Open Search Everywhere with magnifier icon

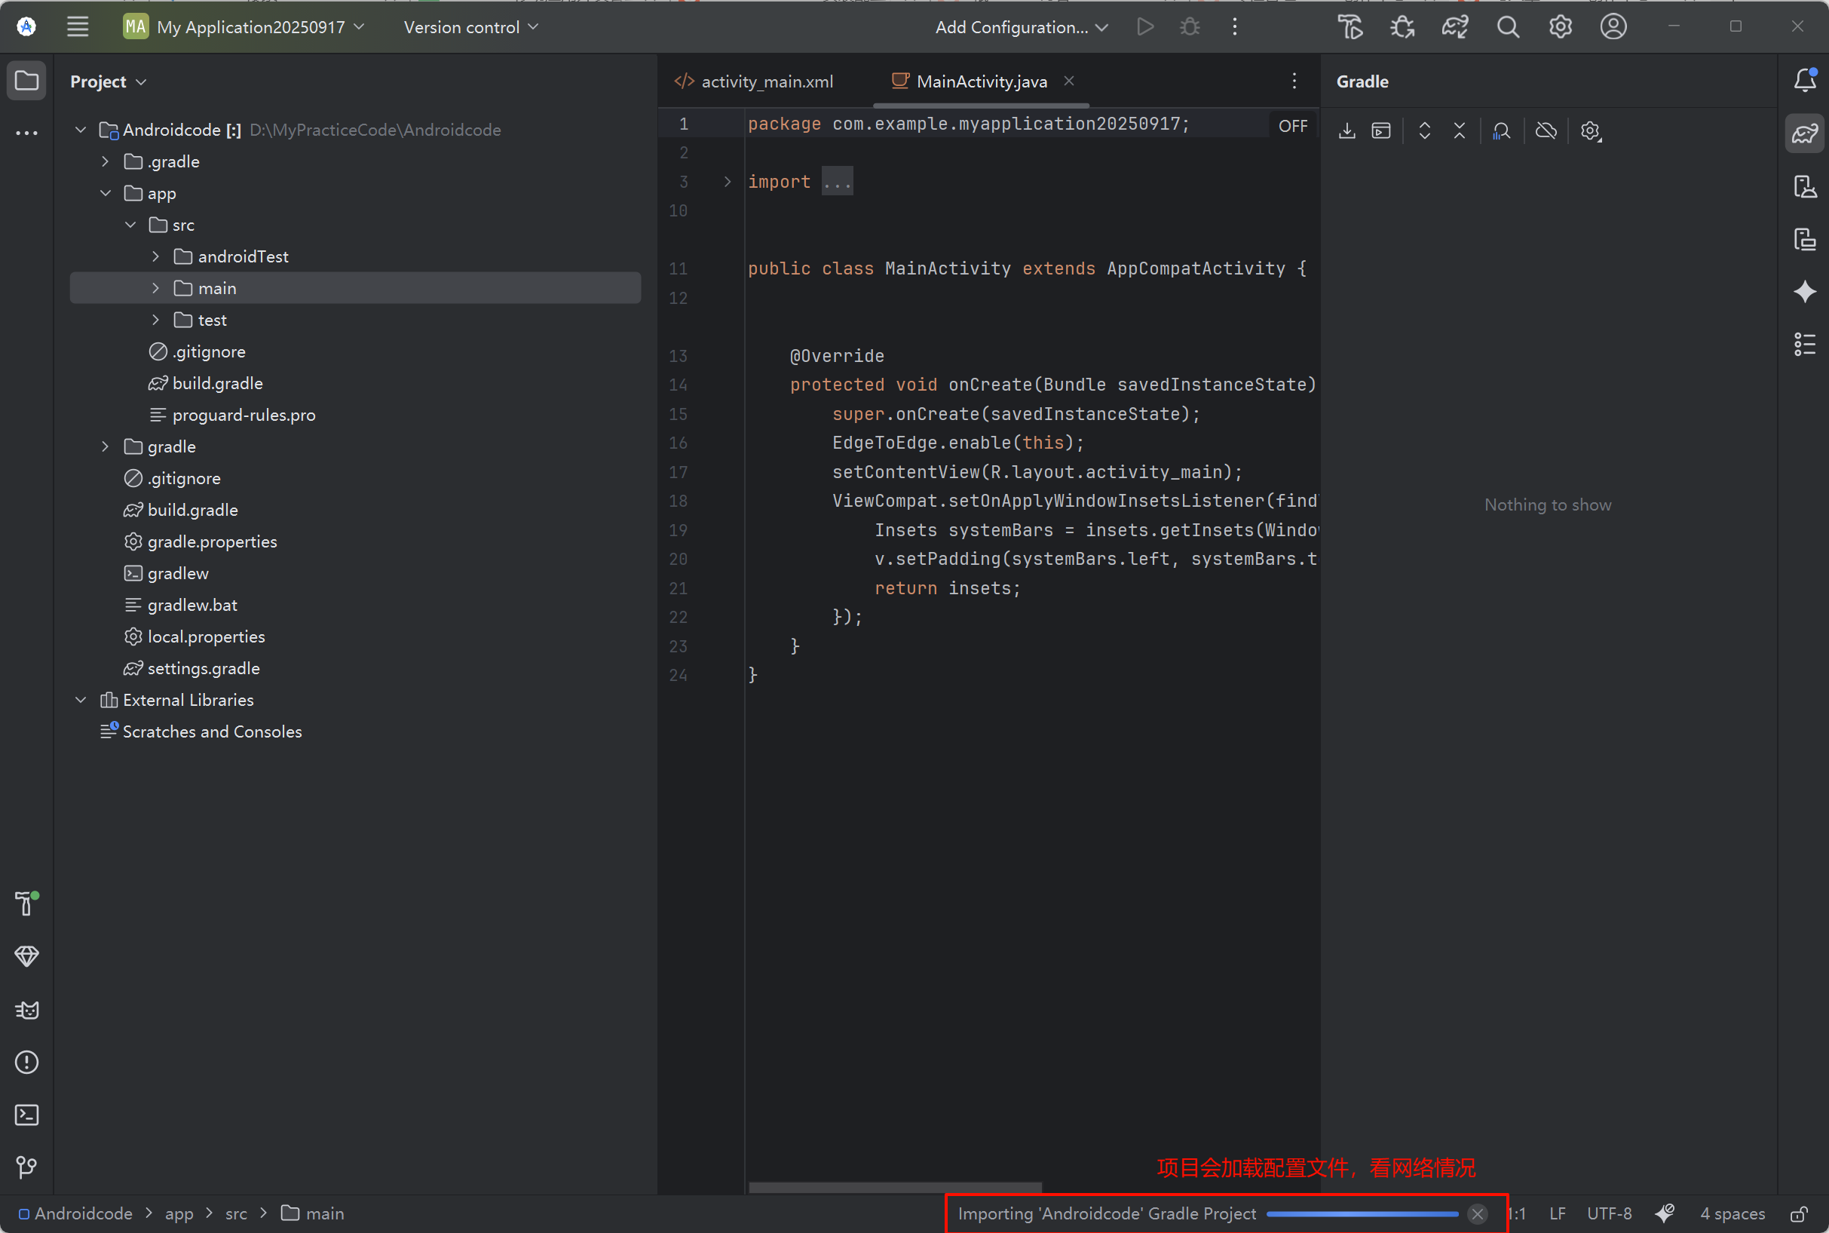point(1508,26)
